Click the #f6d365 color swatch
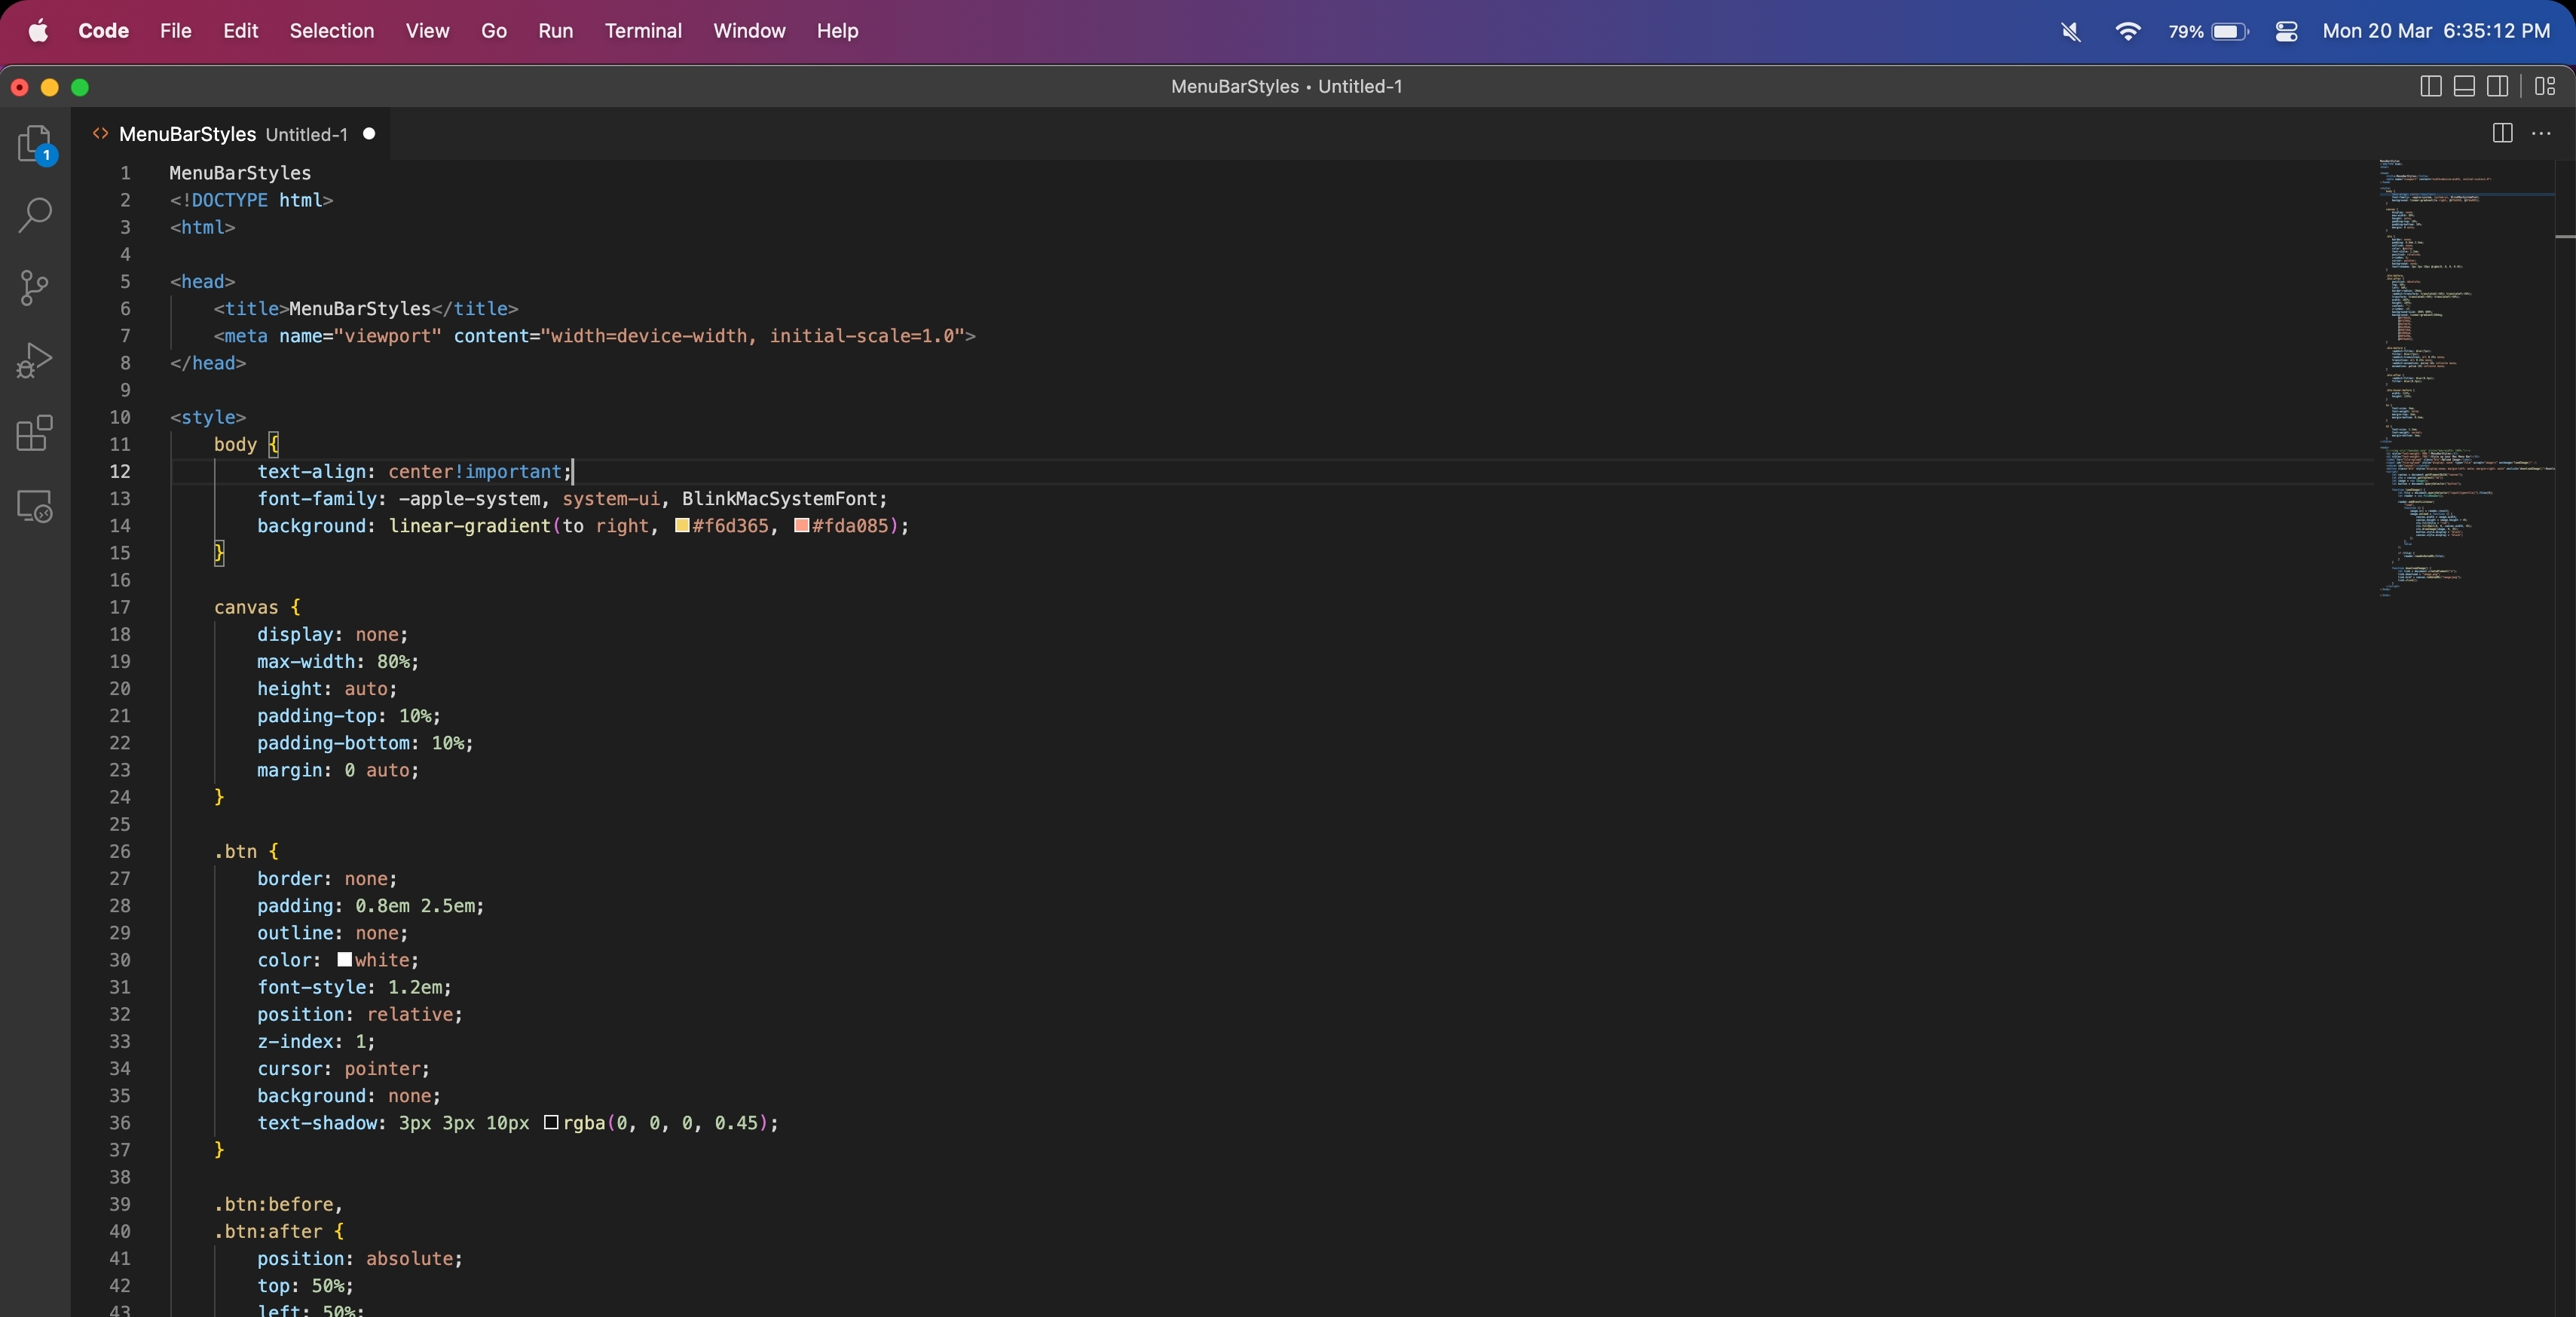The image size is (2576, 1317). pos(682,525)
